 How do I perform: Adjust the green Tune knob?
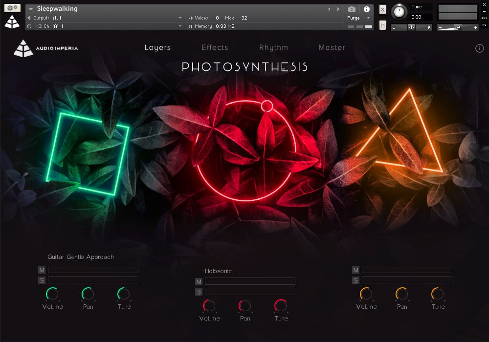124,294
